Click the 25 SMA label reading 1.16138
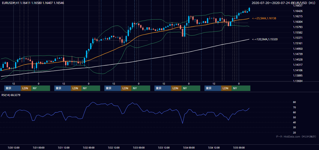Image resolution: width=319 pixels, height=150 pixels. (264, 18)
